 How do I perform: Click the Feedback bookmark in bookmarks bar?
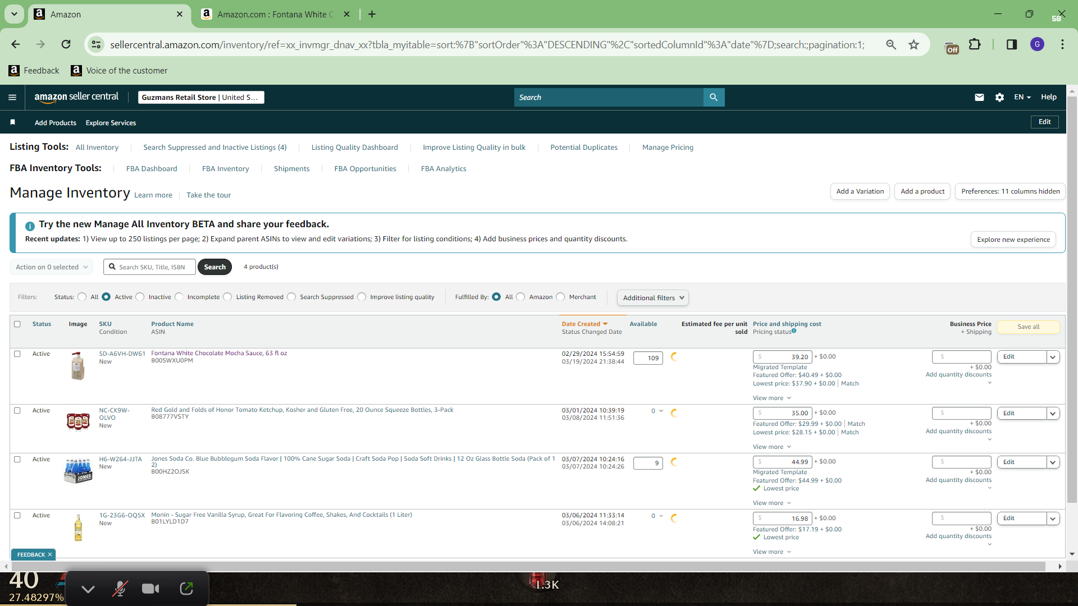coord(34,71)
